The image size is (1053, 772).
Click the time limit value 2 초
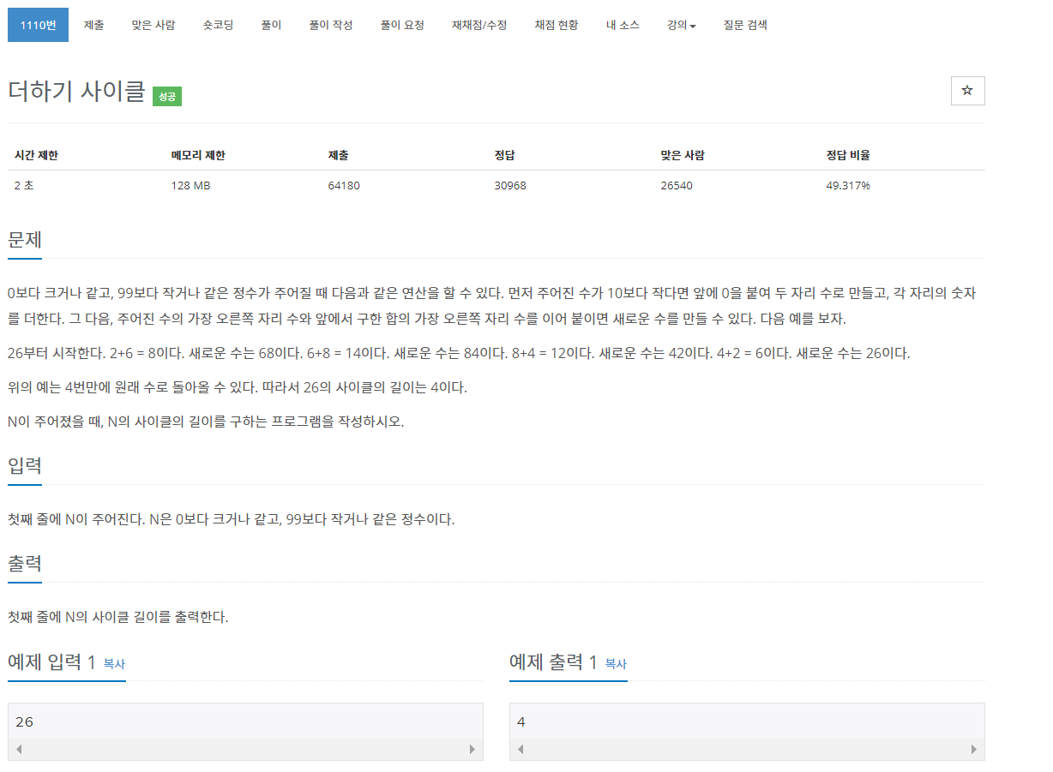point(24,185)
